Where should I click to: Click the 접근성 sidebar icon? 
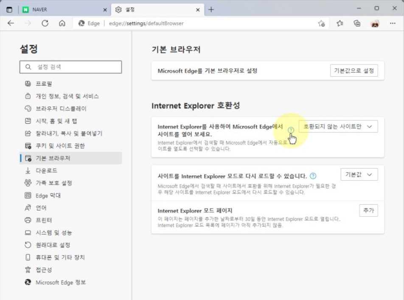(x=28, y=269)
